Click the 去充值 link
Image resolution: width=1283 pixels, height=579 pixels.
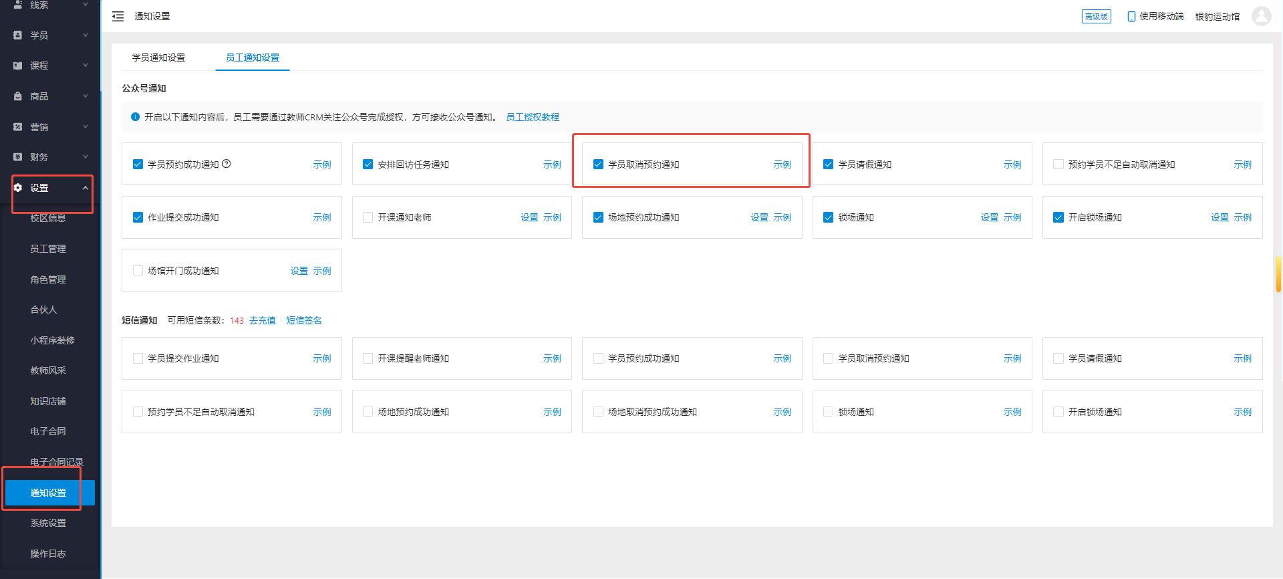[263, 320]
